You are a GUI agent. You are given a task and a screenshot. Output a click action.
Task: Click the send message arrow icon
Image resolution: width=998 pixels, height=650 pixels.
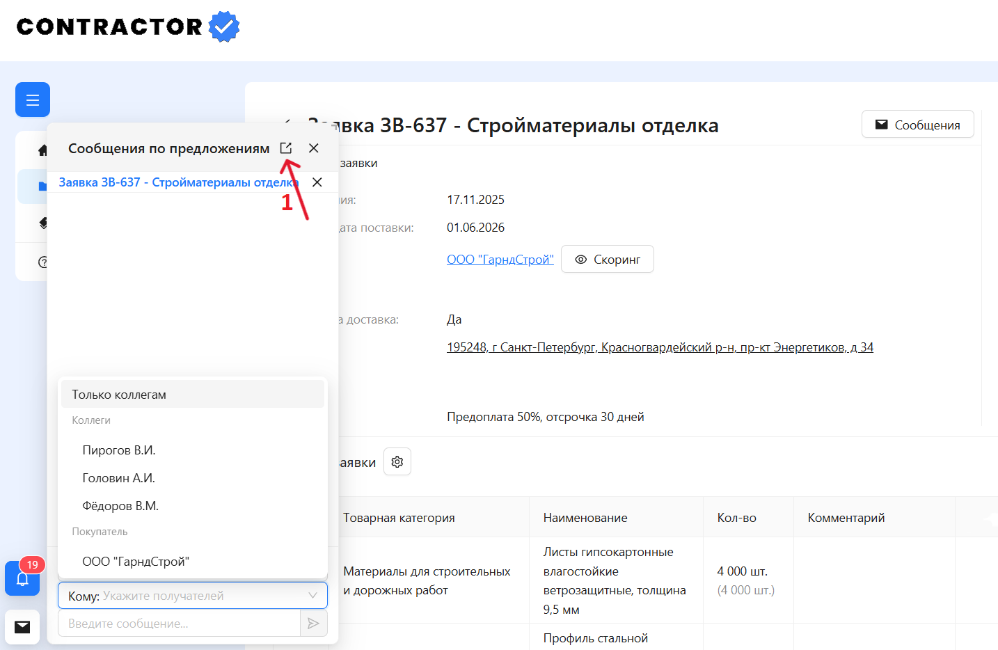click(x=314, y=624)
